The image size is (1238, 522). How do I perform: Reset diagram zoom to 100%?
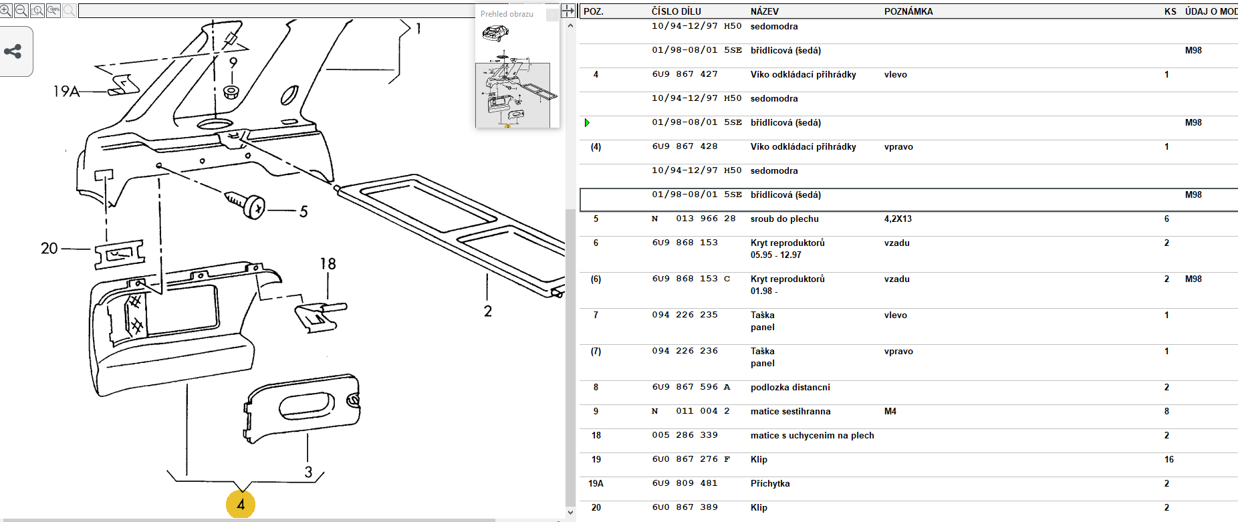(x=53, y=10)
